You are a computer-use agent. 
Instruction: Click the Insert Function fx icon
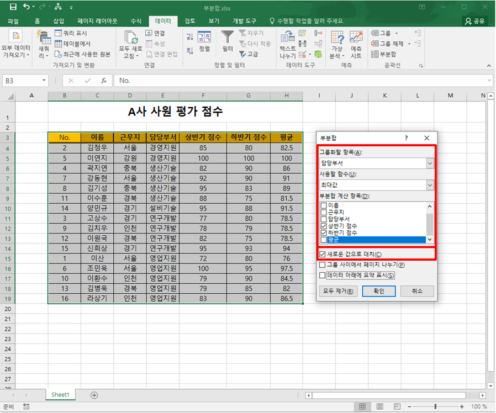pos(104,81)
